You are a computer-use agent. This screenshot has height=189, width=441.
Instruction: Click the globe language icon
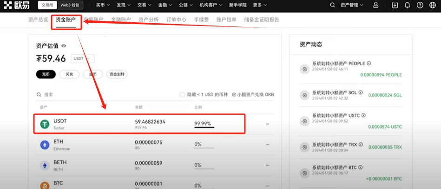click(433, 5)
